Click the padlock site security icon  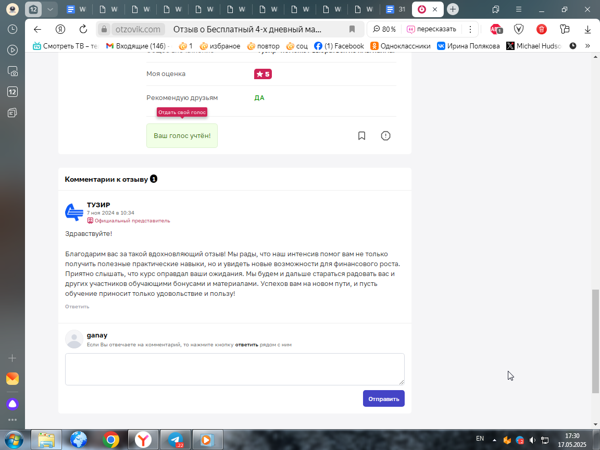tap(104, 30)
